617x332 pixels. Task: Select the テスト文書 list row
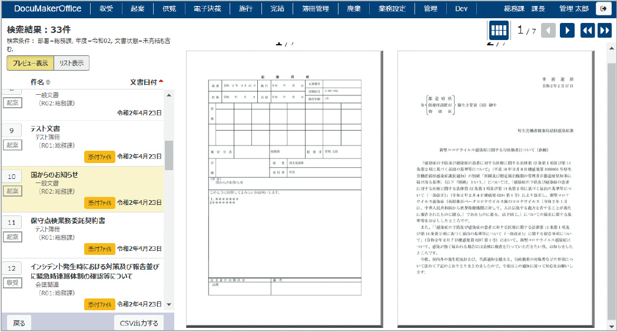coord(82,144)
